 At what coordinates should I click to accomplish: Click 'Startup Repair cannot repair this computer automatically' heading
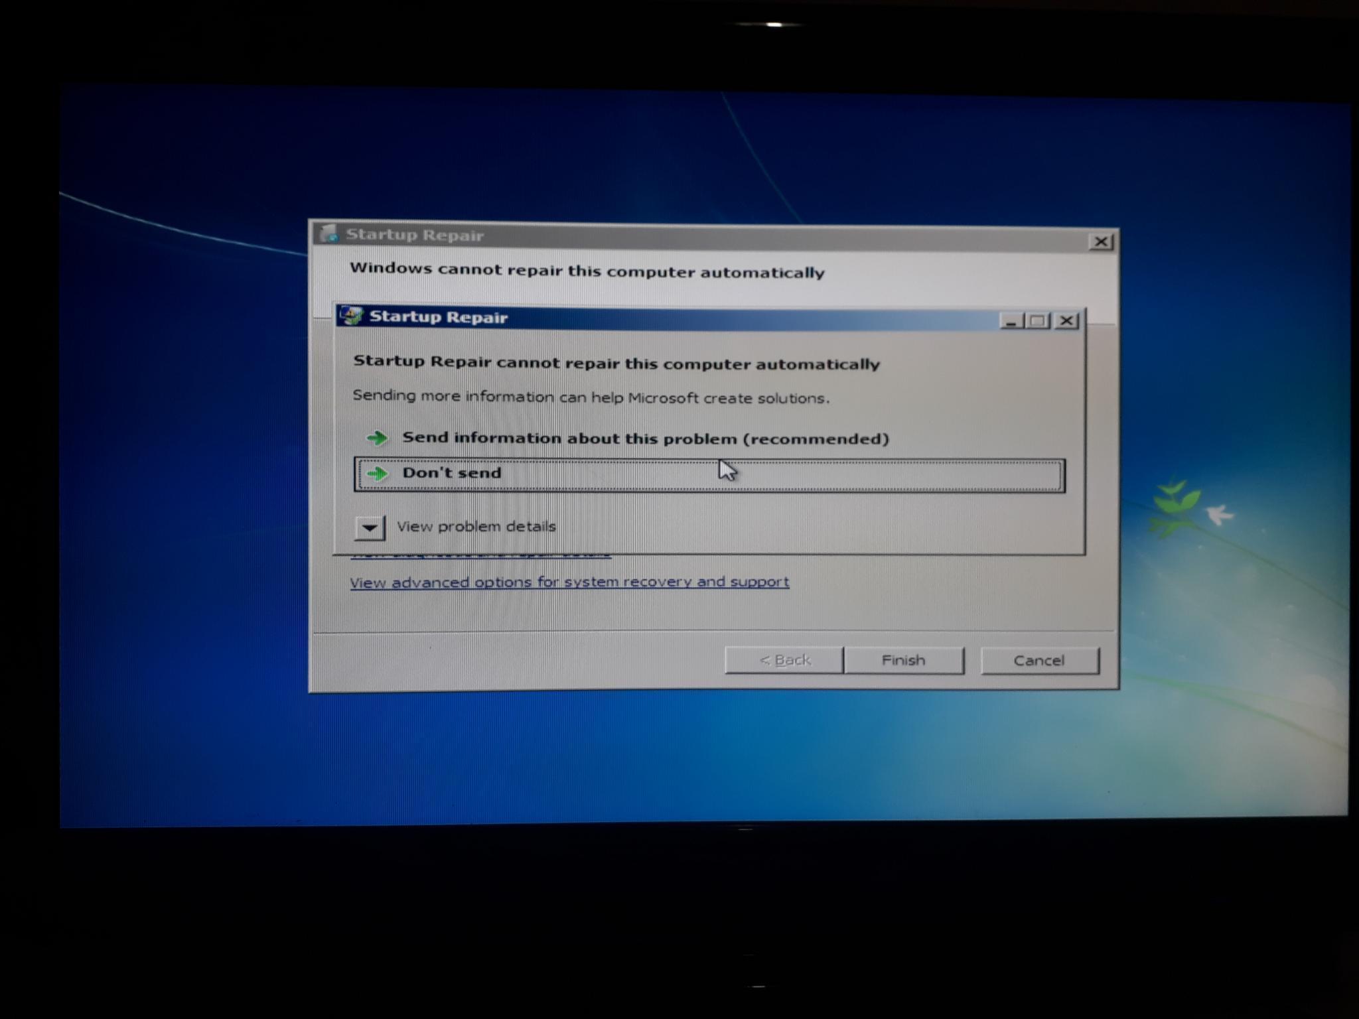(616, 363)
